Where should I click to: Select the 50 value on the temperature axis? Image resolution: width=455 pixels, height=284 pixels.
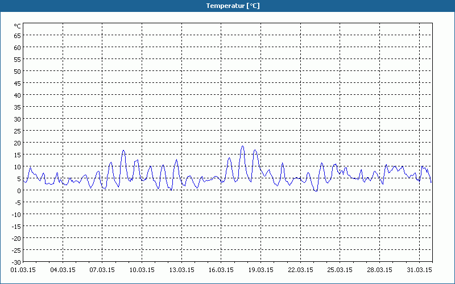(18, 72)
